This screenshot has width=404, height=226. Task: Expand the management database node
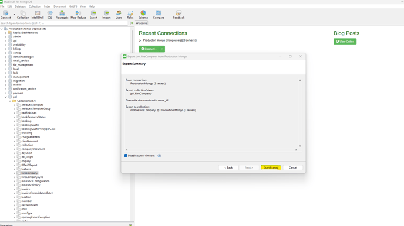coord(6,77)
